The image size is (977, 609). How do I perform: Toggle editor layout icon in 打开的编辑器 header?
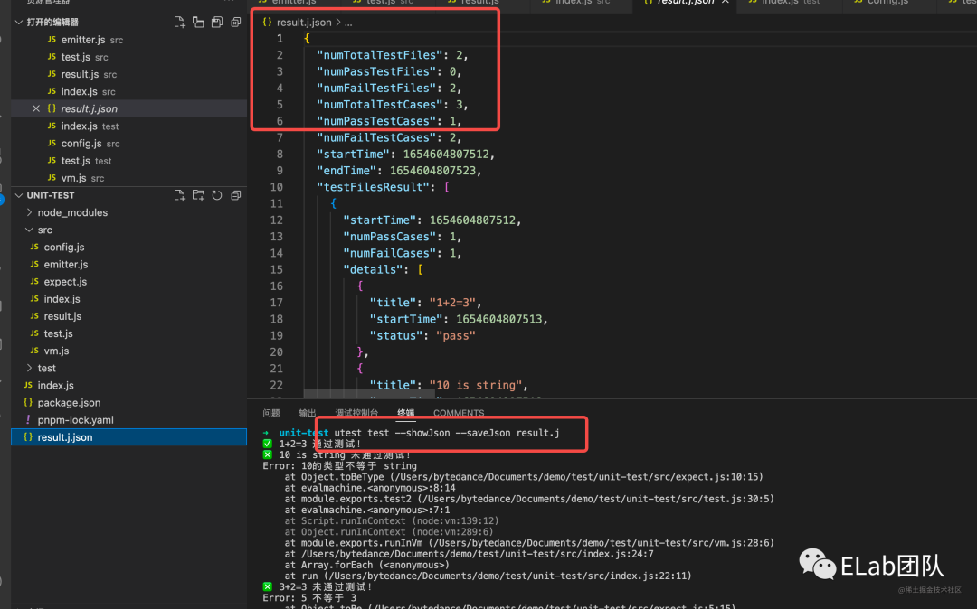coord(198,23)
